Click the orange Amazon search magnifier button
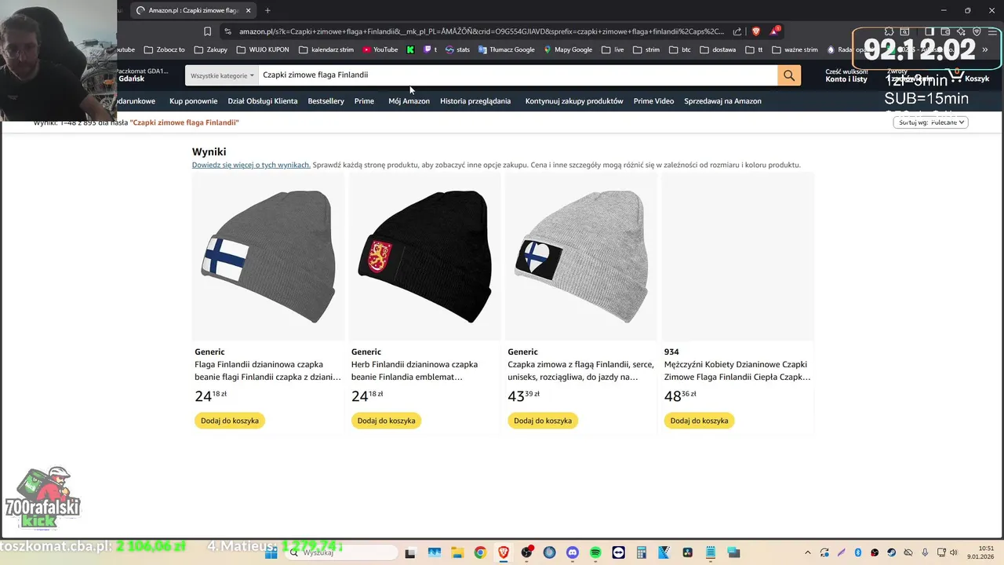The width and height of the screenshot is (1004, 565). pos(789,75)
